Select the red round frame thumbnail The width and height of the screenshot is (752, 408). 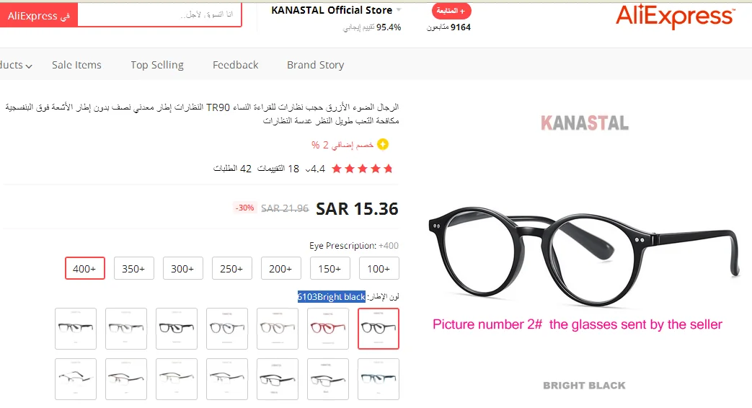coord(328,329)
